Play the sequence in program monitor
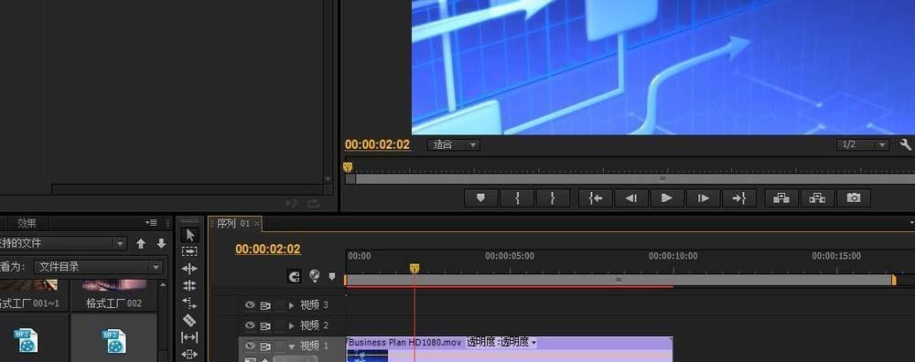 [x=666, y=198]
